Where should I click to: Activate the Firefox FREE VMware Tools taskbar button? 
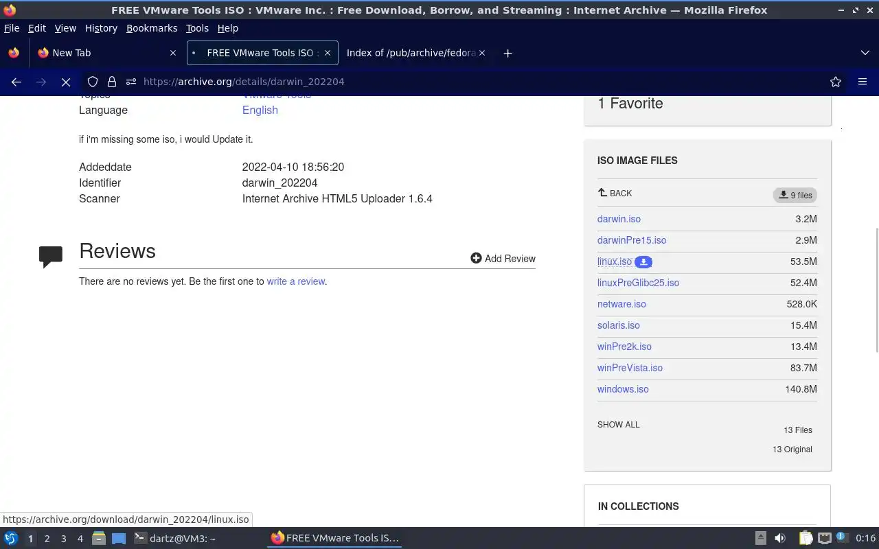[x=334, y=539]
